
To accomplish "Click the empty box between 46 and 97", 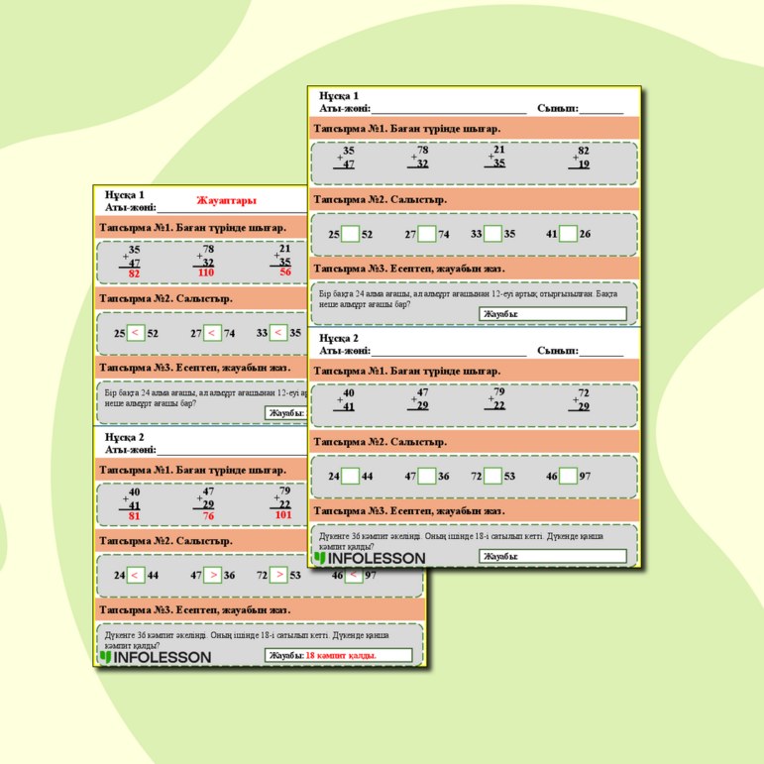I will 568,476.
